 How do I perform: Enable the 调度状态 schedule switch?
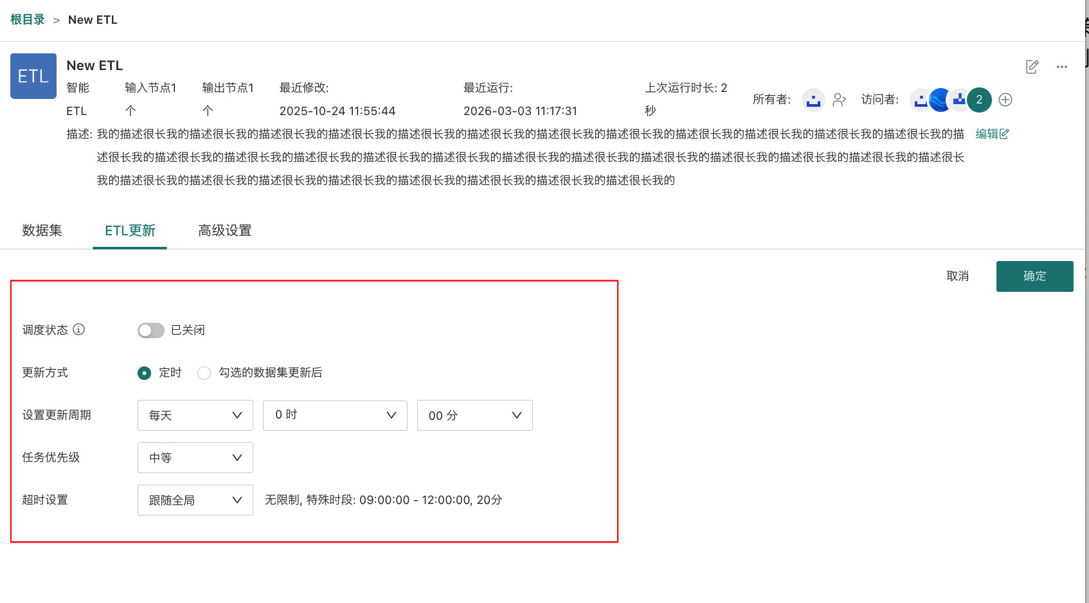pyautogui.click(x=151, y=330)
